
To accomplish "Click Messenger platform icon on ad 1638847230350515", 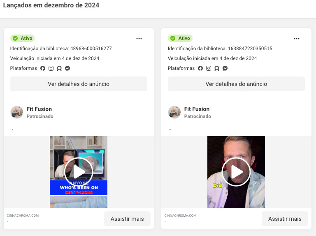I will (225, 68).
